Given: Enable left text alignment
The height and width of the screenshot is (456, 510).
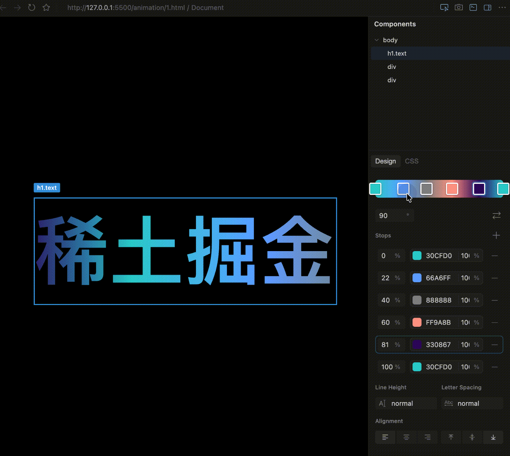Looking at the screenshot, I should [385, 437].
